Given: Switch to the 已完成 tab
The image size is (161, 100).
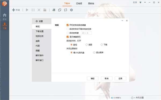Looking at the screenshot, I should point(79,3).
